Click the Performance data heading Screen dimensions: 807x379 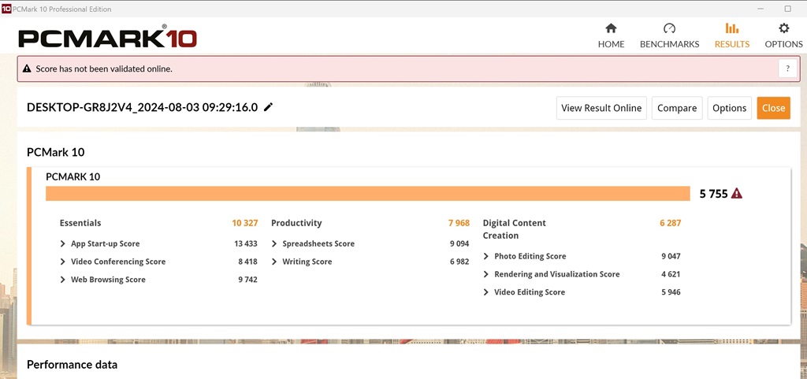click(72, 365)
